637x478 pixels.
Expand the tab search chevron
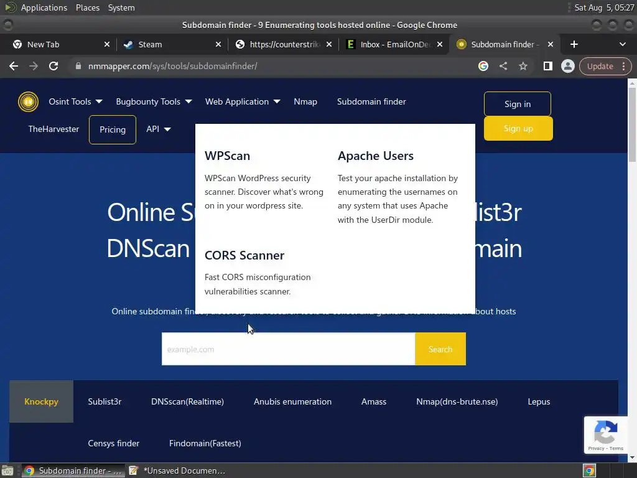[622, 44]
